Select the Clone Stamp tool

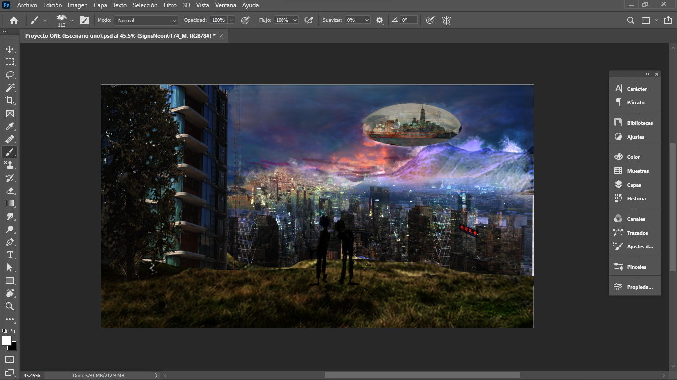coord(10,165)
